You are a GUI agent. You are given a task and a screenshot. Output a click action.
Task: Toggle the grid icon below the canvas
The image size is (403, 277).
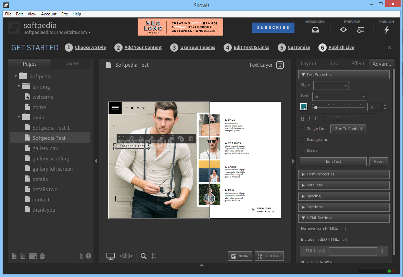click(x=154, y=256)
